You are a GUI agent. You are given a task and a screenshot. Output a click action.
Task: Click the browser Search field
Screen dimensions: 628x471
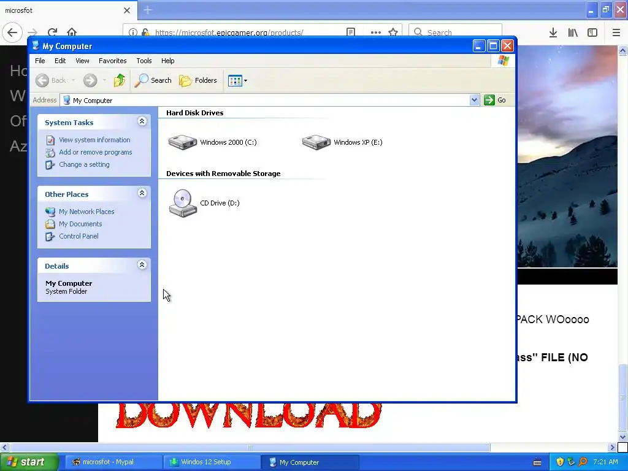pos(456,32)
